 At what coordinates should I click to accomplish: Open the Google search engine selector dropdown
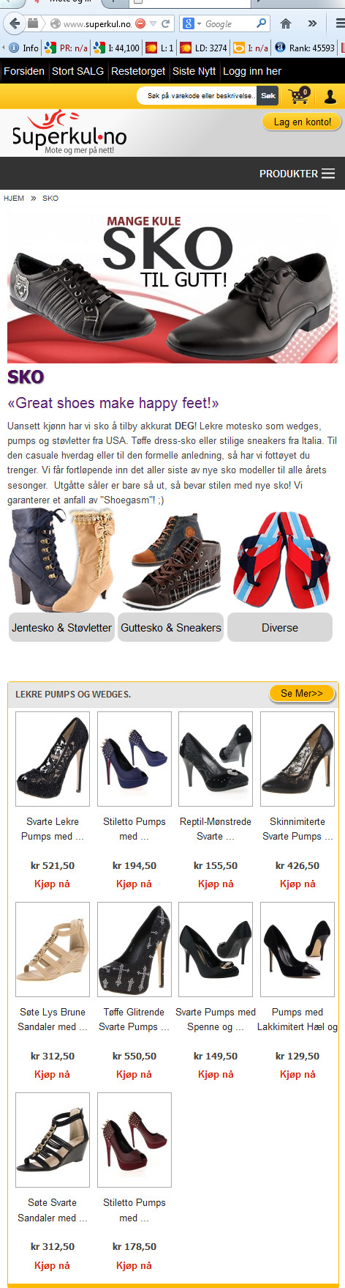(x=192, y=23)
